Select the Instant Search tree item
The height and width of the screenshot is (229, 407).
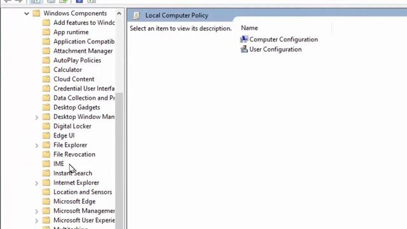pyautogui.click(x=72, y=173)
